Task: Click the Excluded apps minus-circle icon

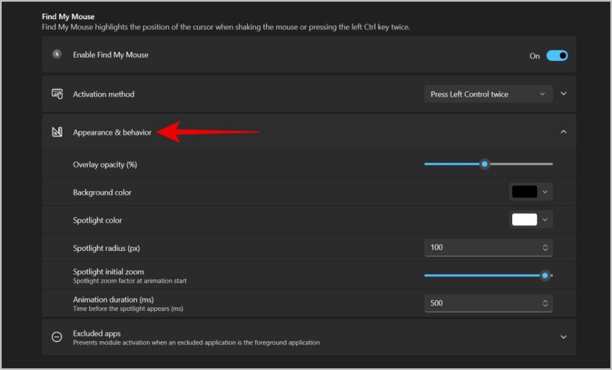Action: (57, 337)
